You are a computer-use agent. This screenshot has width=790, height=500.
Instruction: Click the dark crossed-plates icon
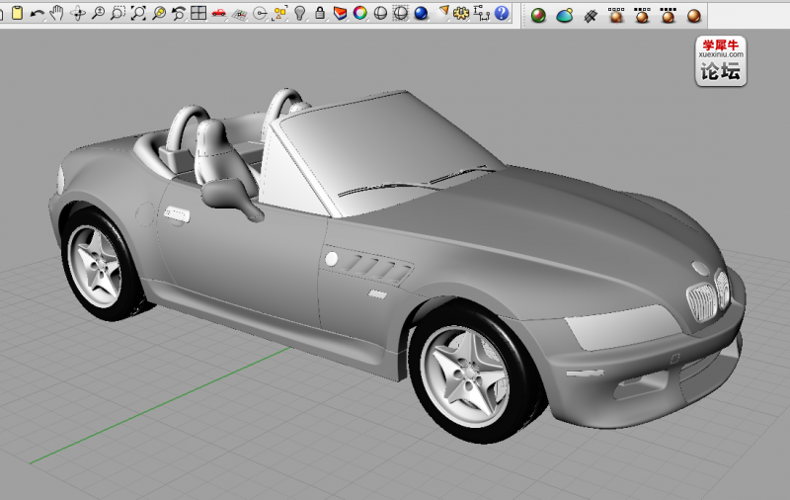click(x=591, y=17)
